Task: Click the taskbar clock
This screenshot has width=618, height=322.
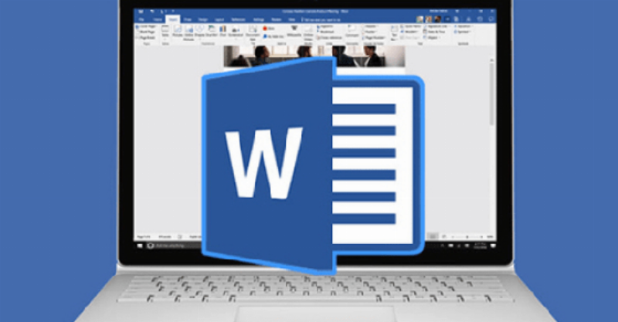Action: point(480,246)
